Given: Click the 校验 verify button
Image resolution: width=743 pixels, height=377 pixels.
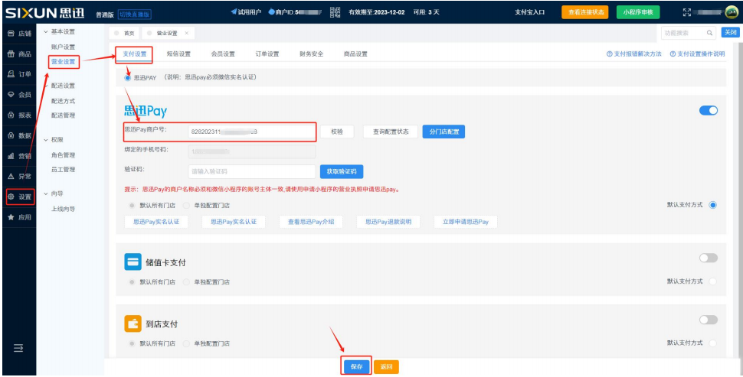Looking at the screenshot, I should [337, 132].
